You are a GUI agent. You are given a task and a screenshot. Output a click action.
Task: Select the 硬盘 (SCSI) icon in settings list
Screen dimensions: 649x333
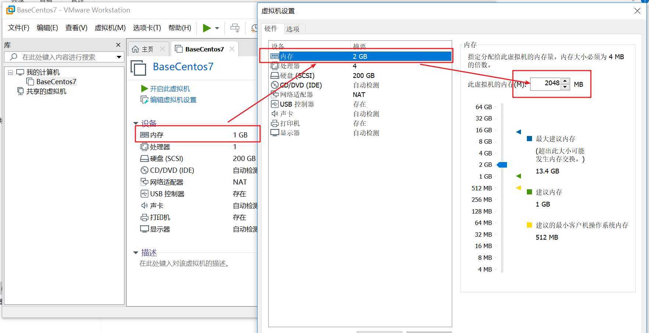[x=275, y=75]
